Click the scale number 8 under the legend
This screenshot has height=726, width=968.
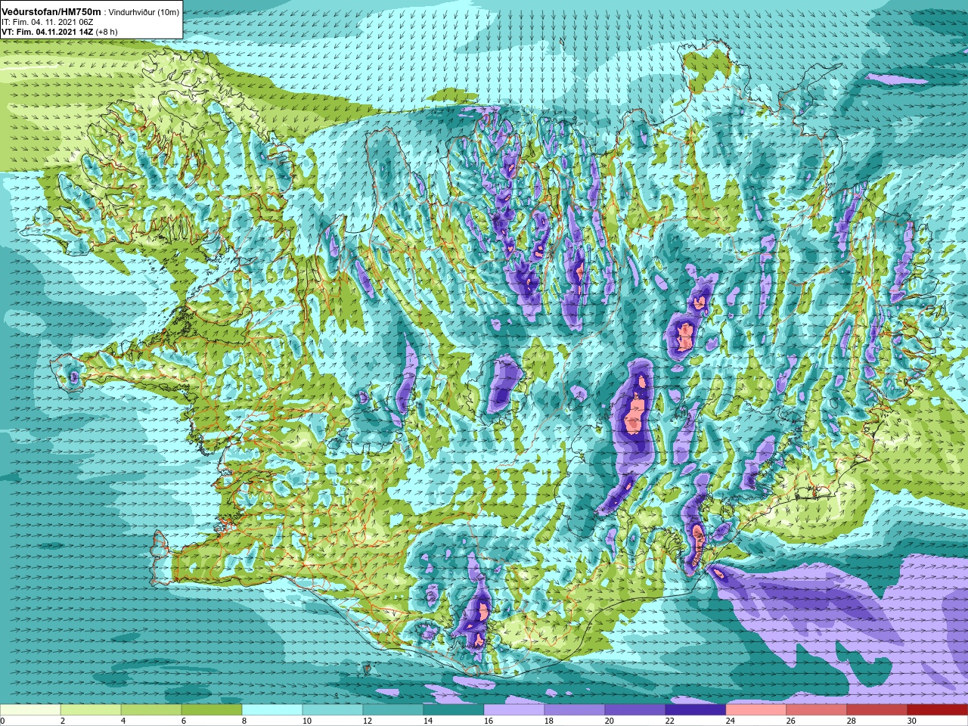point(244,721)
